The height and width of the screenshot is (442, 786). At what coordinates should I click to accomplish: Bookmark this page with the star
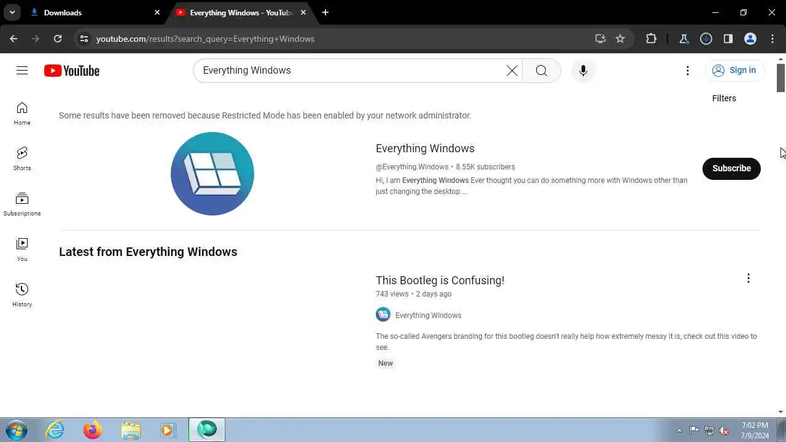pyautogui.click(x=620, y=39)
